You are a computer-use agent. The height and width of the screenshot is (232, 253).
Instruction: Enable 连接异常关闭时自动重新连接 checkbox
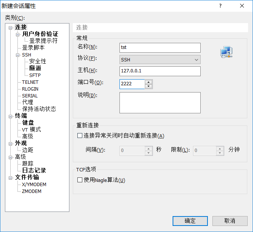point(80,136)
